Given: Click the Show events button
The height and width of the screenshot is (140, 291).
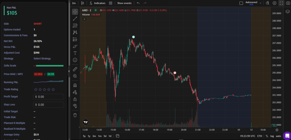Looking at the screenshot, I should [124, 3].
